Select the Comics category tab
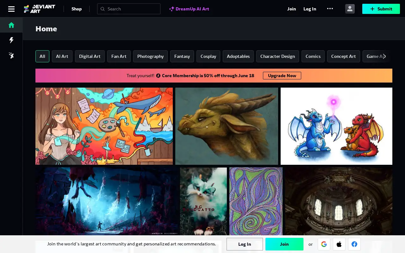Image resolution: width=405 pixels, height=253 pixels. (x=313, y=56)
